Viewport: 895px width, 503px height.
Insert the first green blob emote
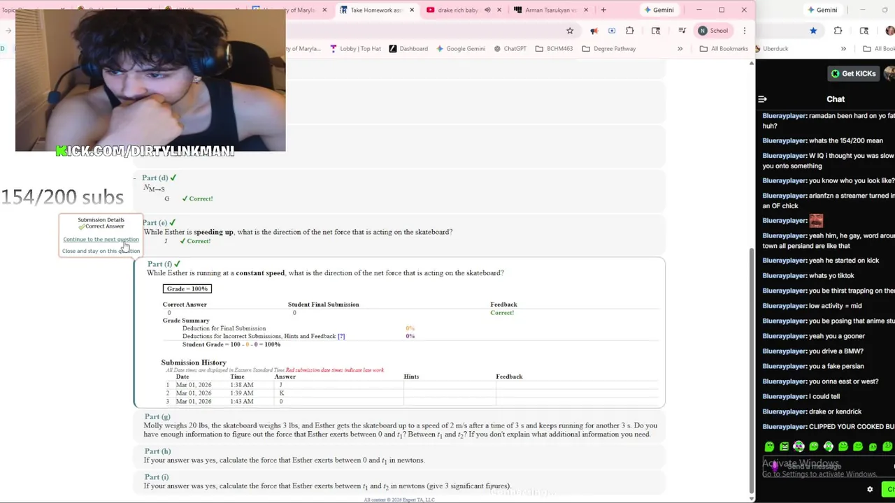tap(769, 447)
